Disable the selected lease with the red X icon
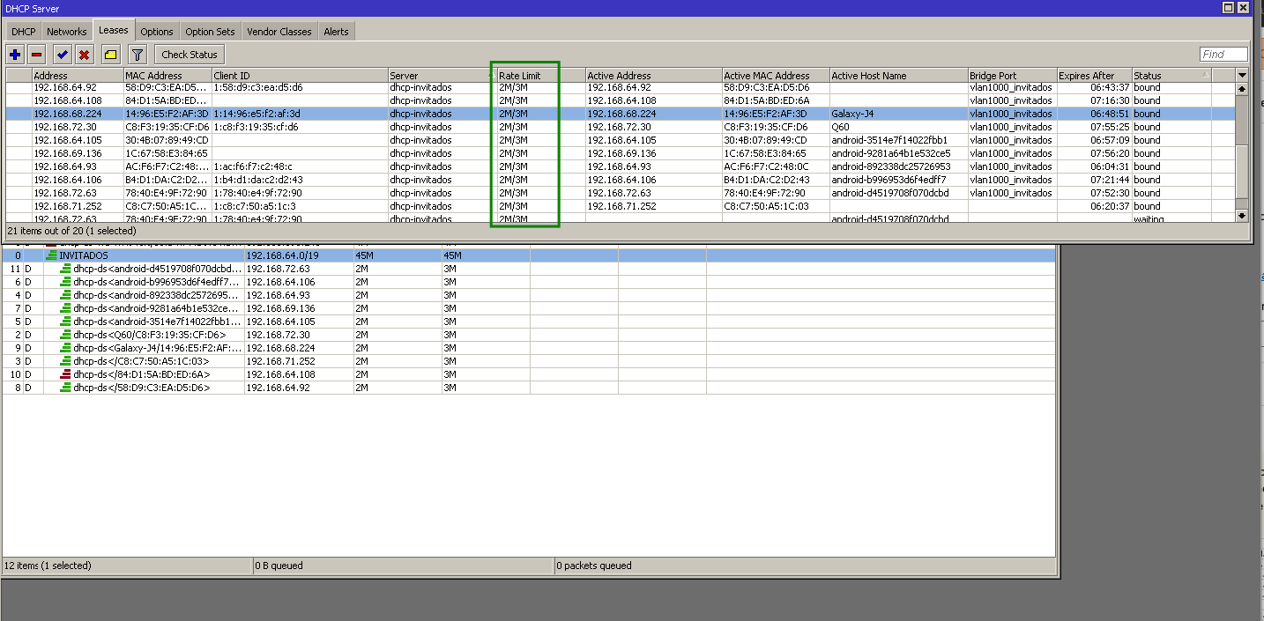Viewport: 1264px width, 621px height. [85, 54]
